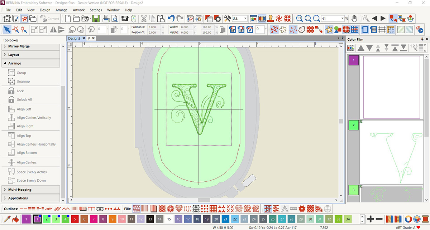Open the Design menu
The height and width of the screenshot is (230, 430).
tap(45, 10)
